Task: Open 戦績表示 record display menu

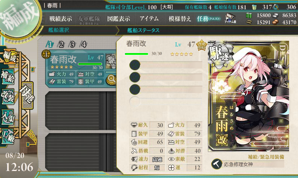Action: pyautogui.click(x=61, y=19)
